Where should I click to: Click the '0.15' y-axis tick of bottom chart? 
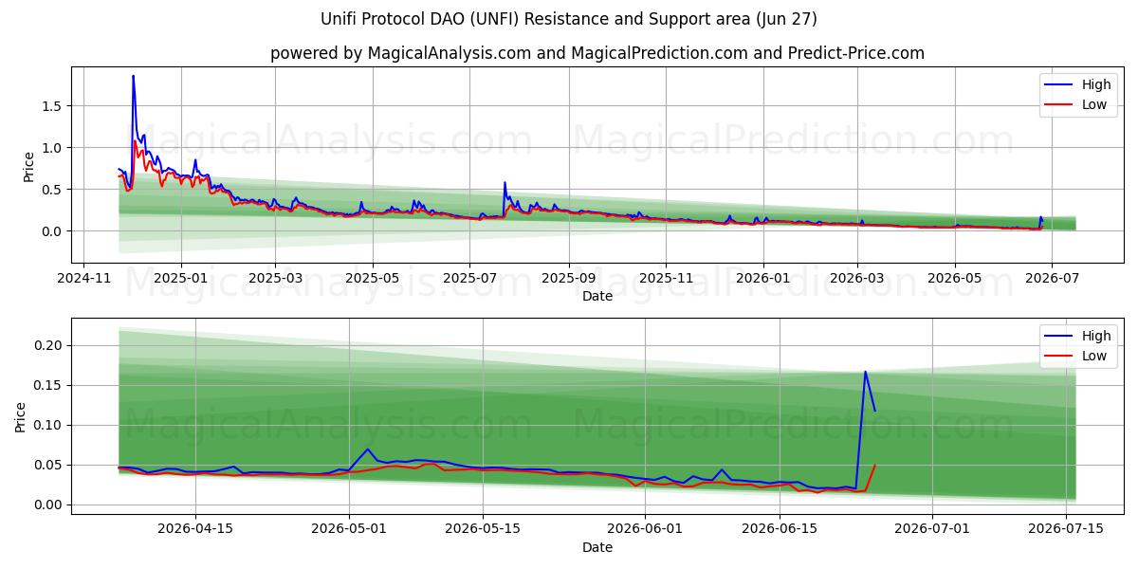point(48,386)
